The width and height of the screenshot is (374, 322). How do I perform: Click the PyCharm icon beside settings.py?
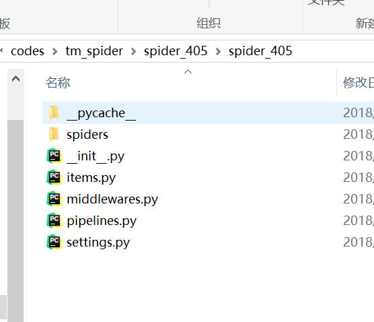pyautogui.click(x=54, y=242)
